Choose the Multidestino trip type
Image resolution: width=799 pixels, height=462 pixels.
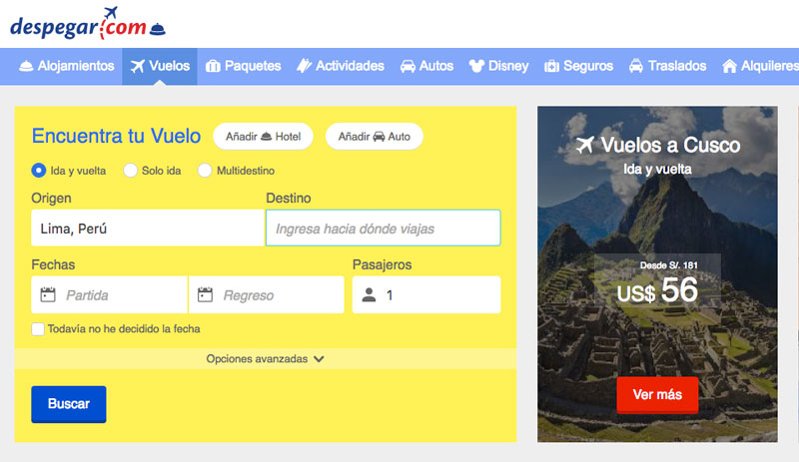(205, 170)
